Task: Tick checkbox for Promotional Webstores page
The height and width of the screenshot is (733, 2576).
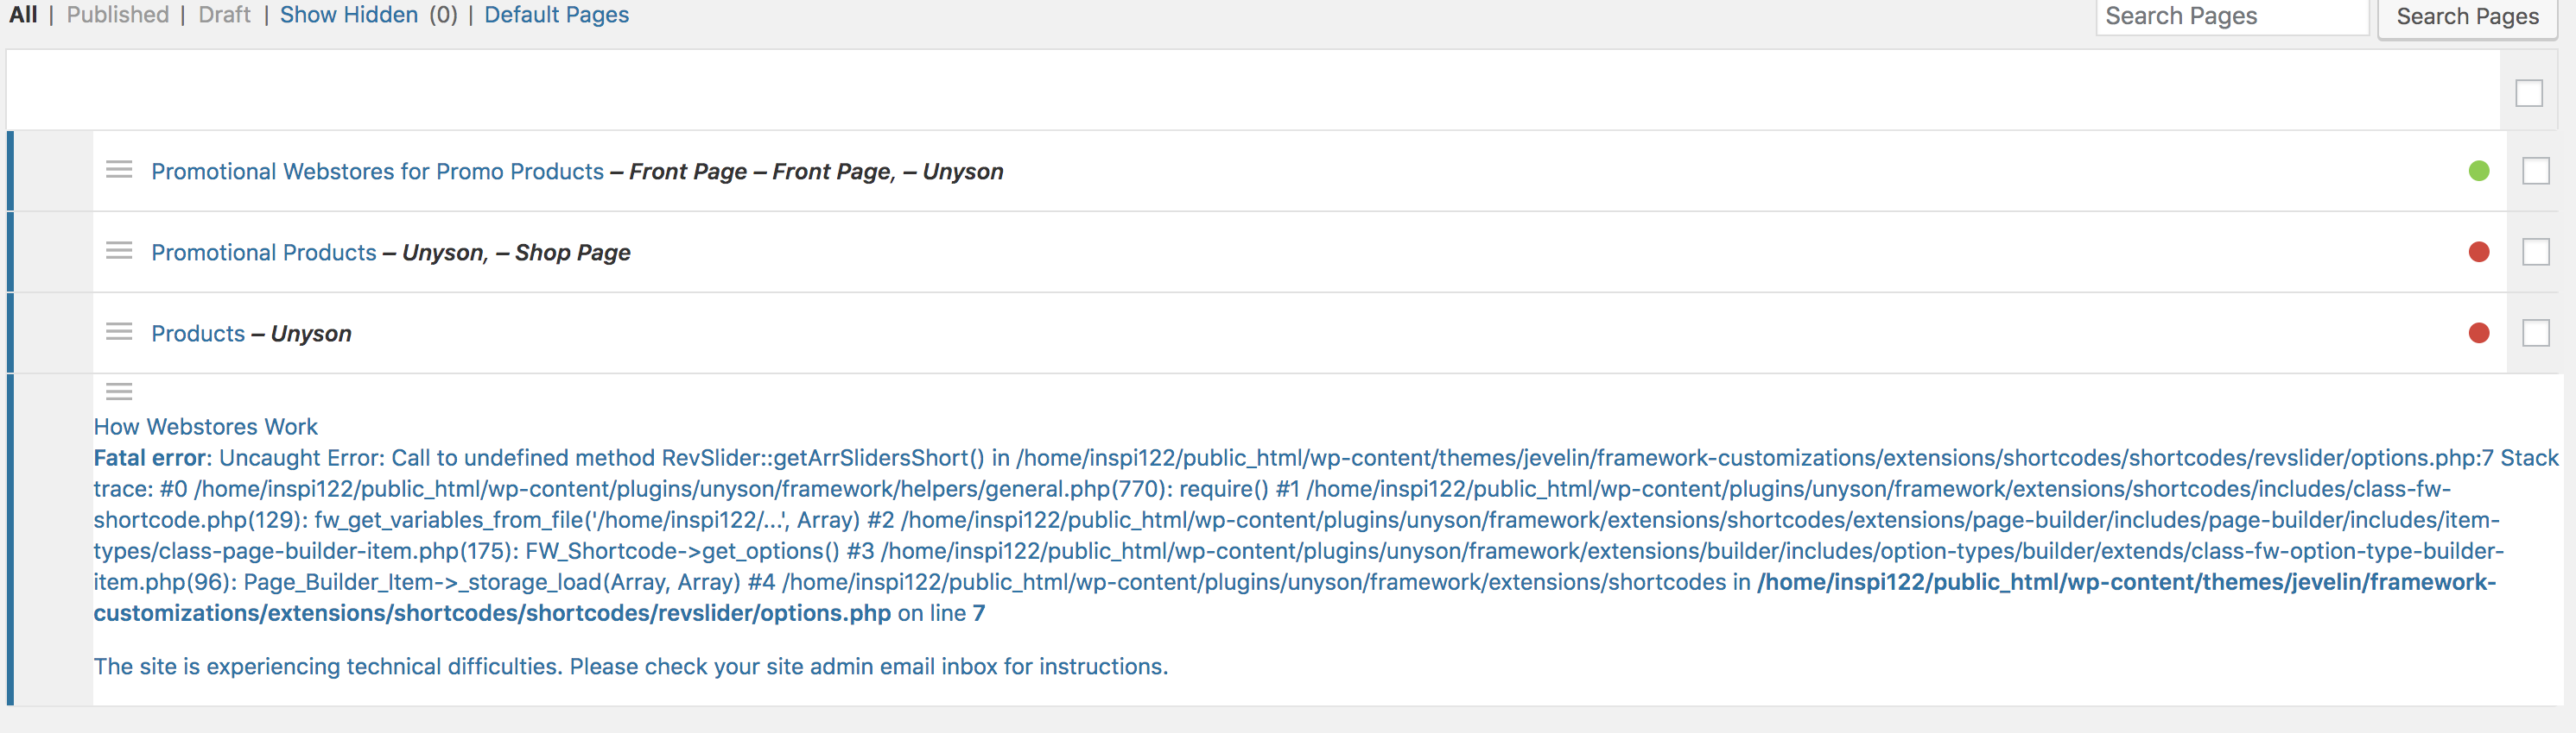Action: coord(2536,171)
